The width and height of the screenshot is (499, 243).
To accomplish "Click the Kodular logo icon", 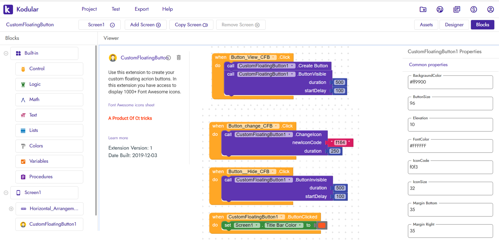I will (x=8, y=9).
